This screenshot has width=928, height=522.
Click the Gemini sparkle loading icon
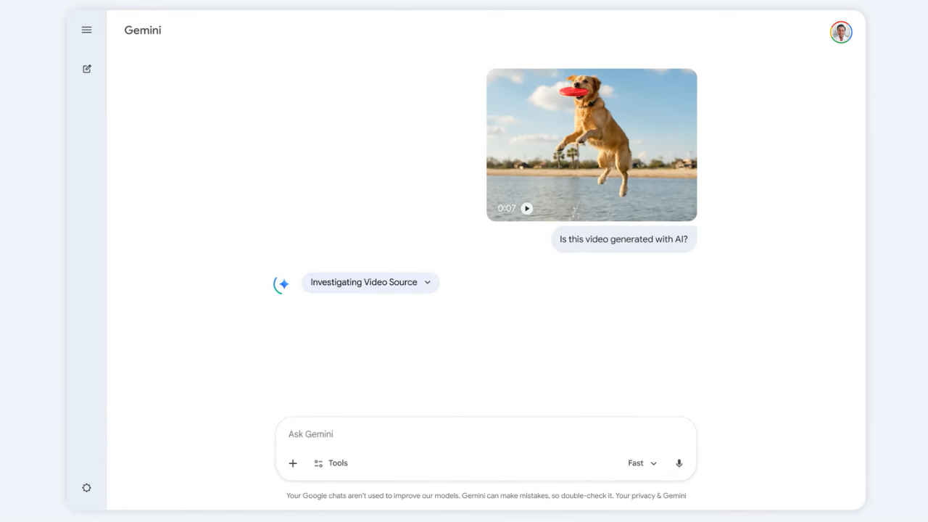point(283,284)
